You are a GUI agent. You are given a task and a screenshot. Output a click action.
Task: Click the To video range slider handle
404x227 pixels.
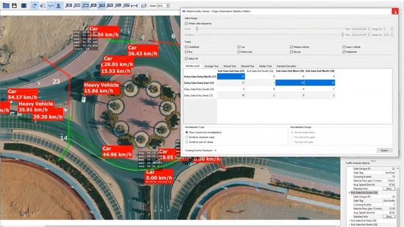(x=342, y=35)
